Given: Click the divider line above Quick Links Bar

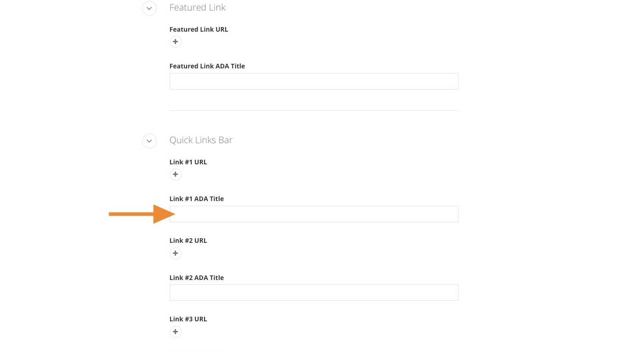Looking at the screenshot, I should [314, 110].
